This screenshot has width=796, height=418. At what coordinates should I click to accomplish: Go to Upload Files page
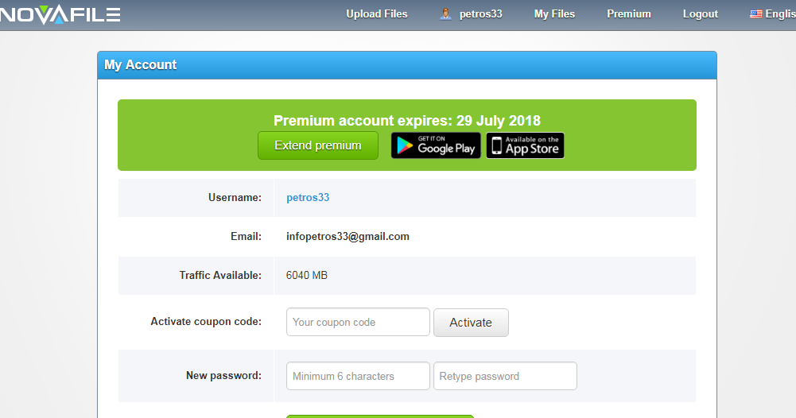(377, 14)
